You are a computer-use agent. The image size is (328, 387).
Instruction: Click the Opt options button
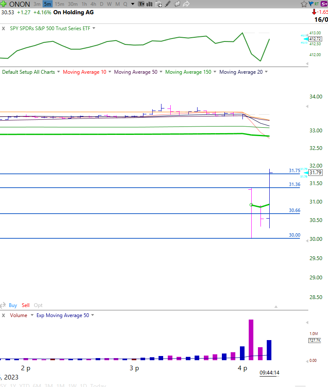point(38,305)
